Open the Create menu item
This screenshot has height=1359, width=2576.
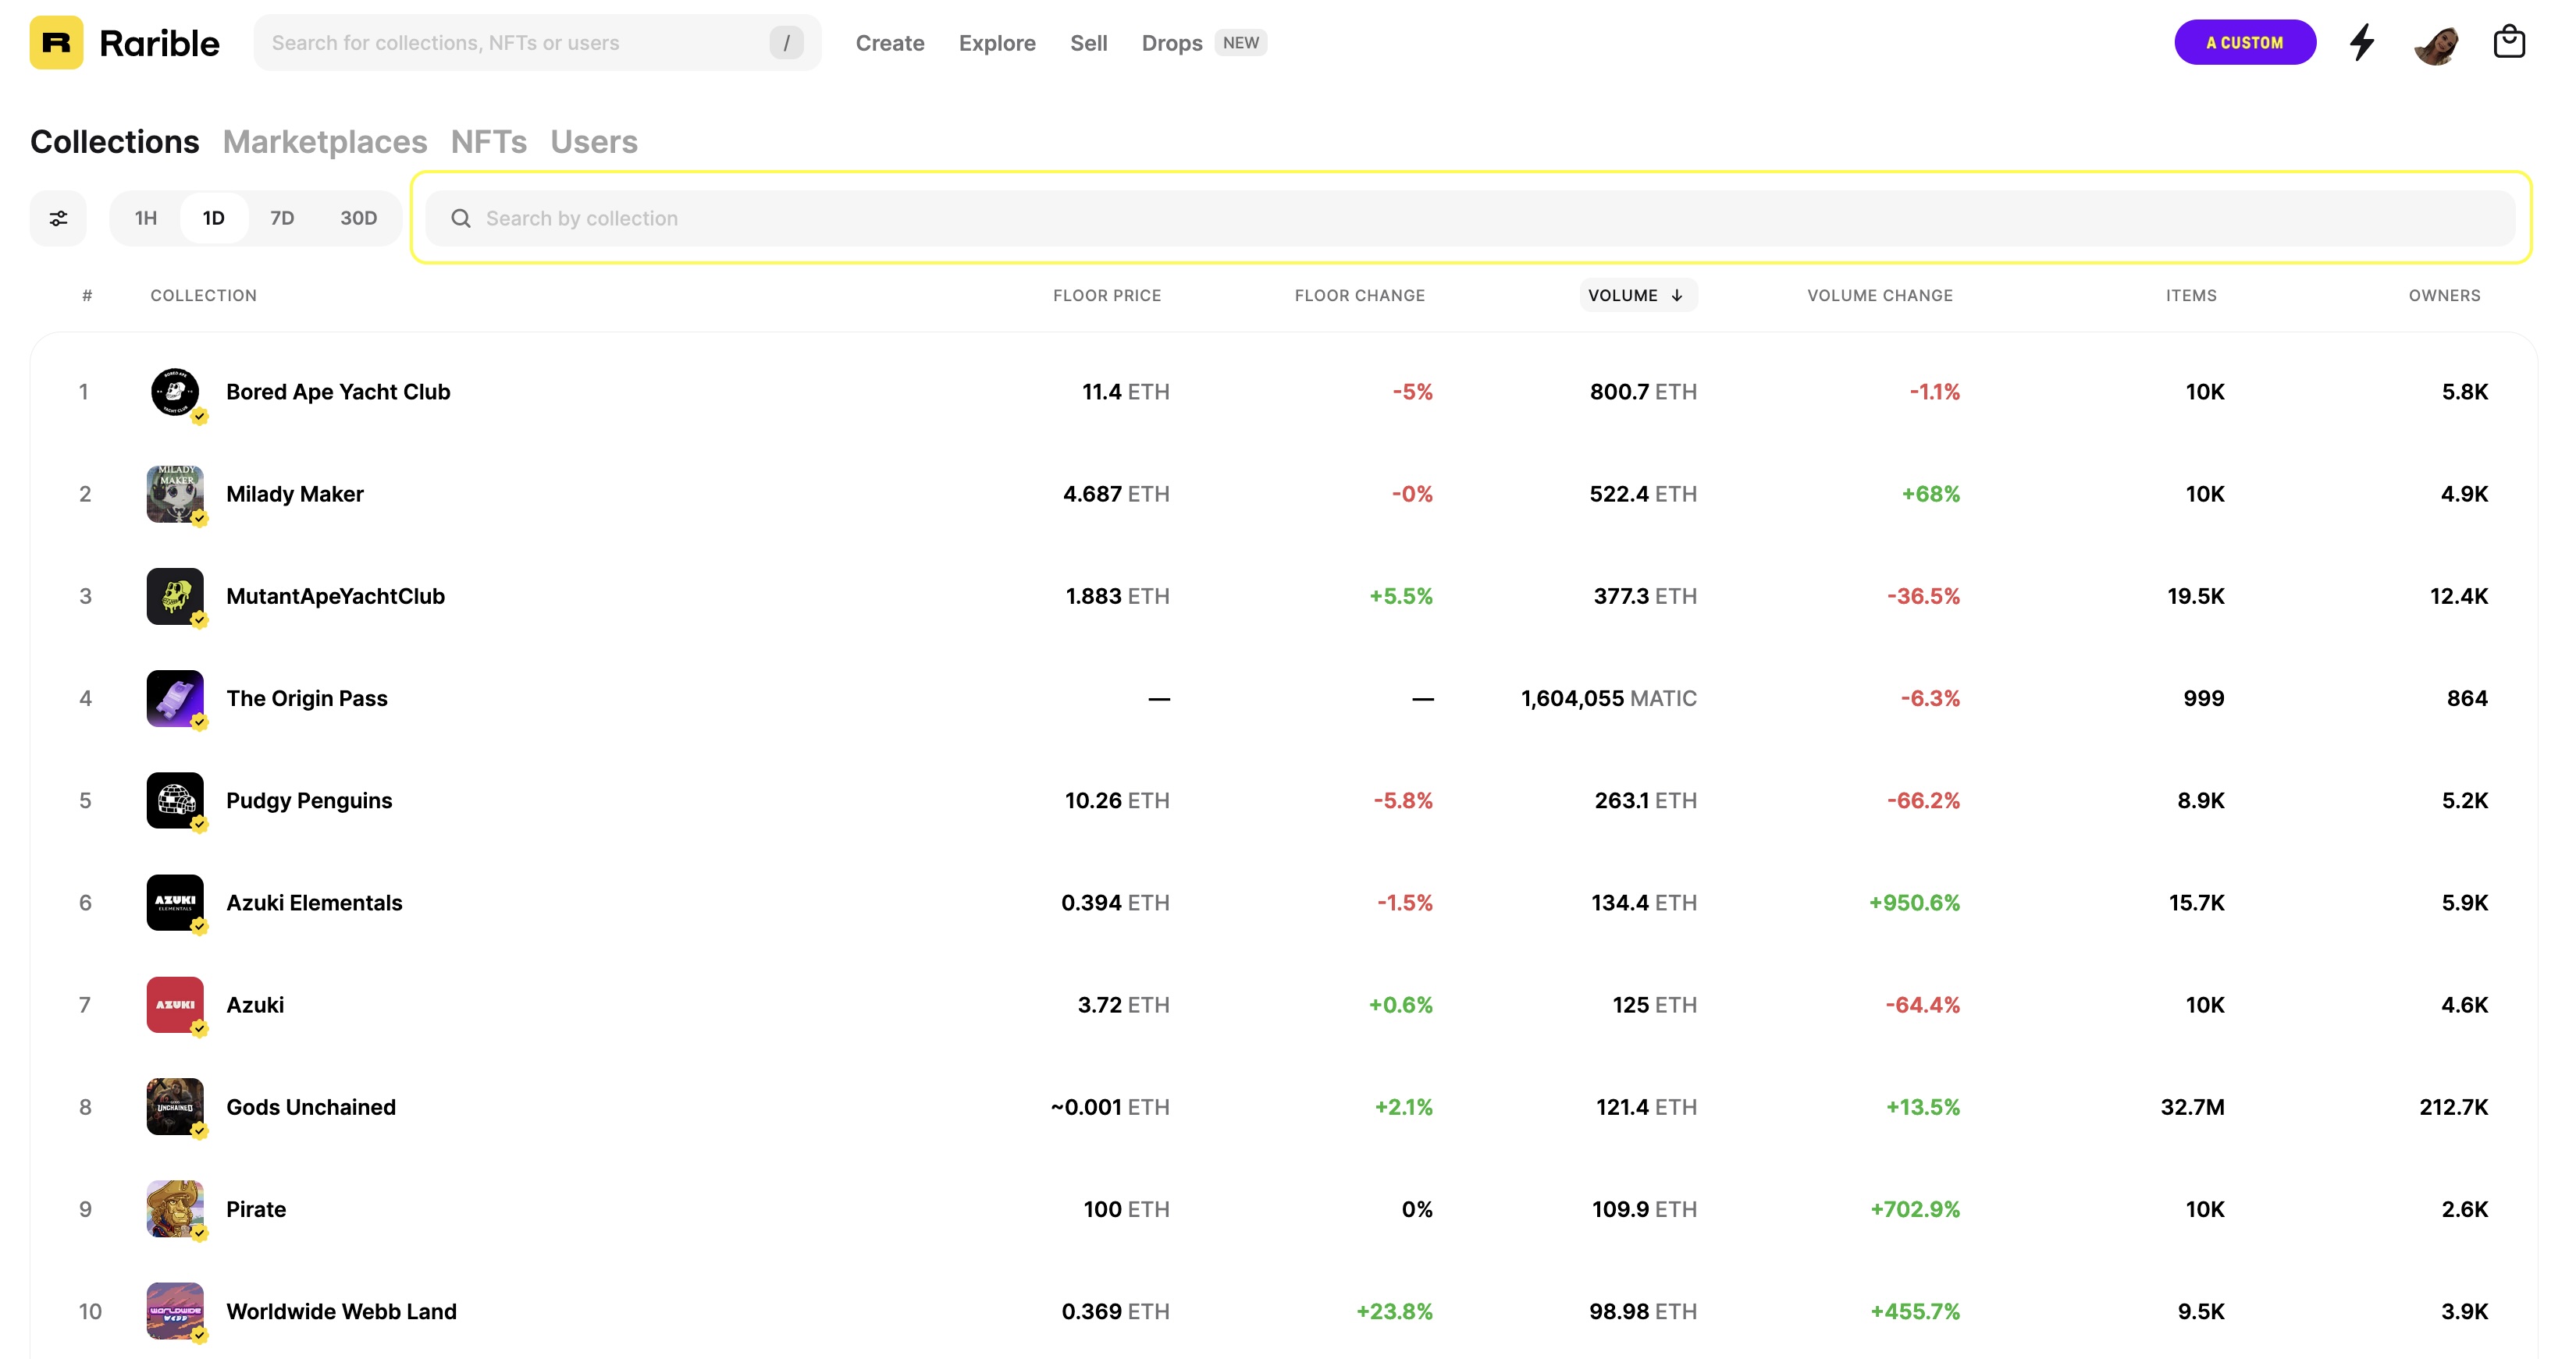click(x=890, y=43)
